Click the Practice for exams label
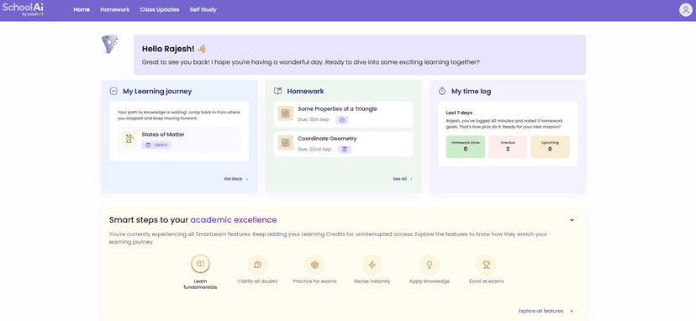The height and width of the screenshot is (321, 696). (314, 282)
